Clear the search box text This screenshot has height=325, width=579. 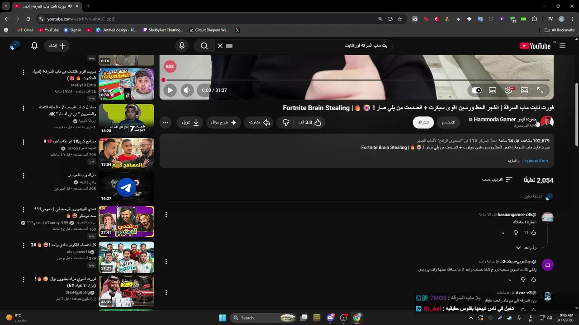pos(220,46)
